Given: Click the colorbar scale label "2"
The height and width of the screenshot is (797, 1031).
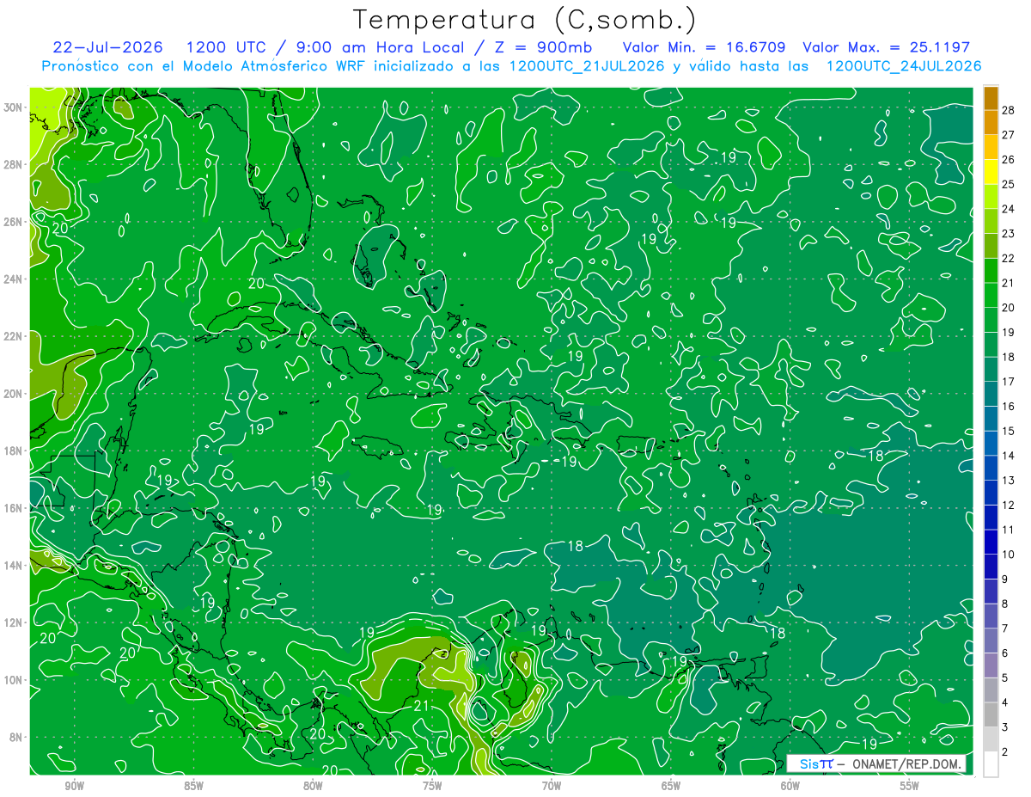Looking at the screenshot, I should [1005, 751].
